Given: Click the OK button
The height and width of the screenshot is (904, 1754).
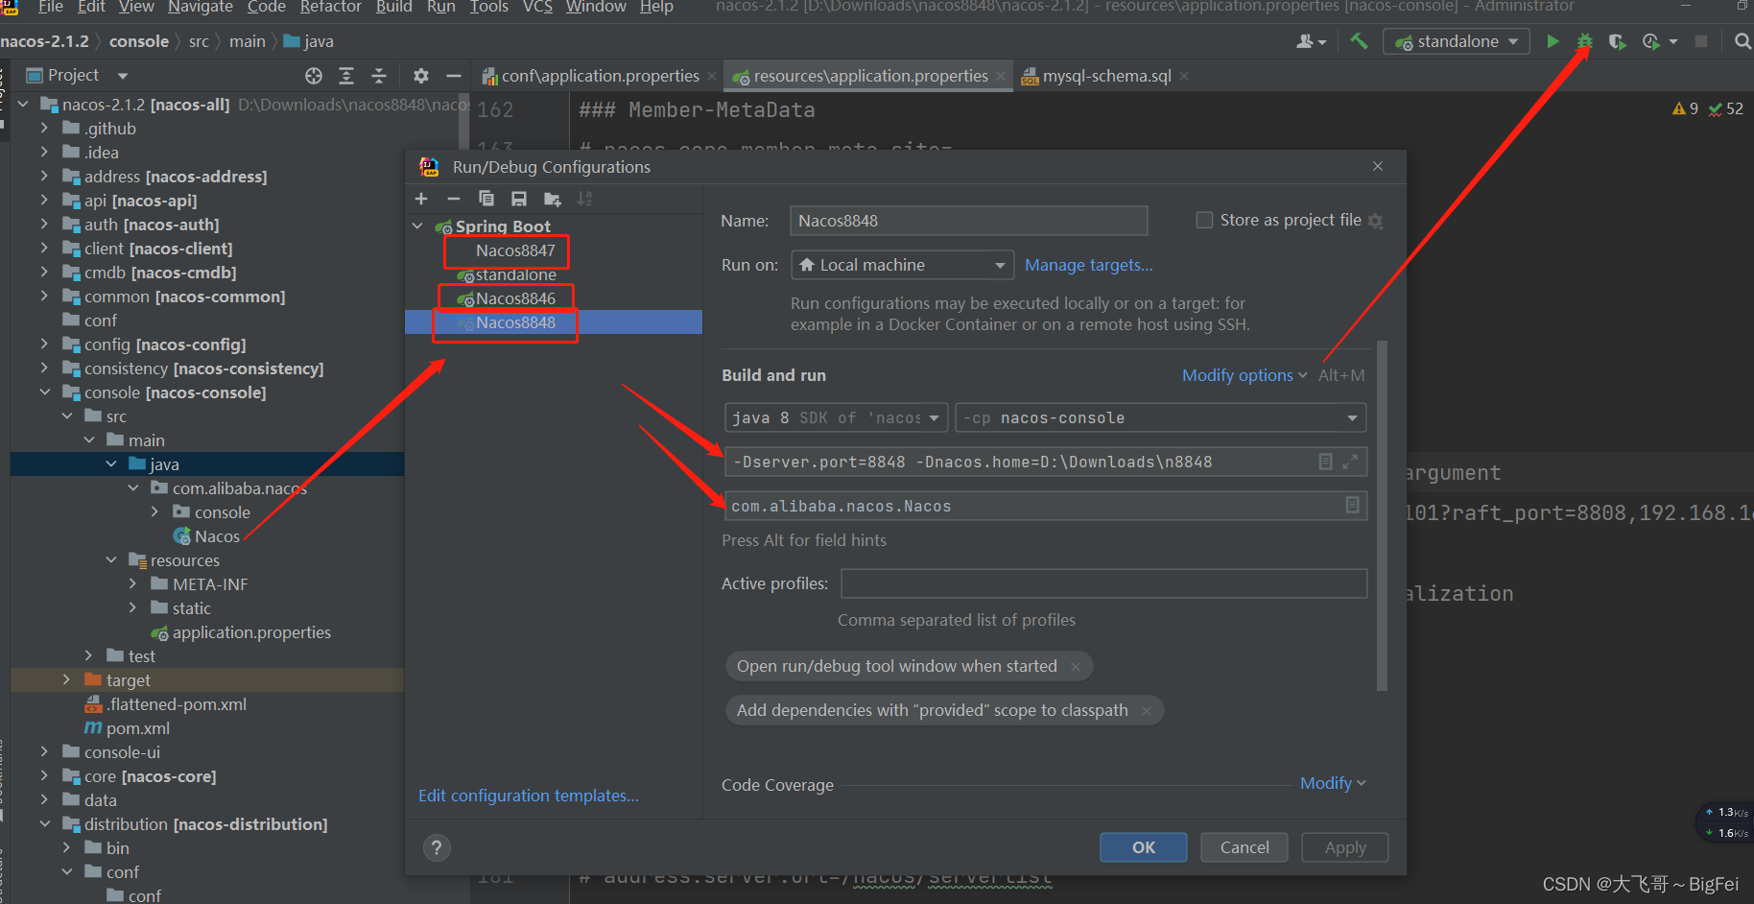Looking at the screenshot, I should click(x=1143, y=847).
